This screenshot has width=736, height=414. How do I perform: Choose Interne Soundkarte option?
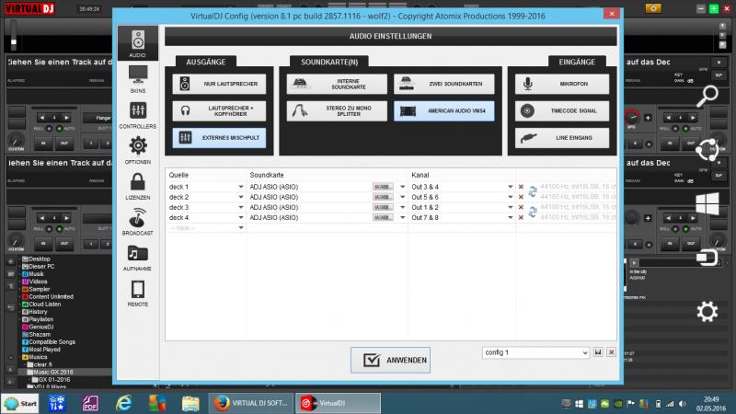(337, 84)
